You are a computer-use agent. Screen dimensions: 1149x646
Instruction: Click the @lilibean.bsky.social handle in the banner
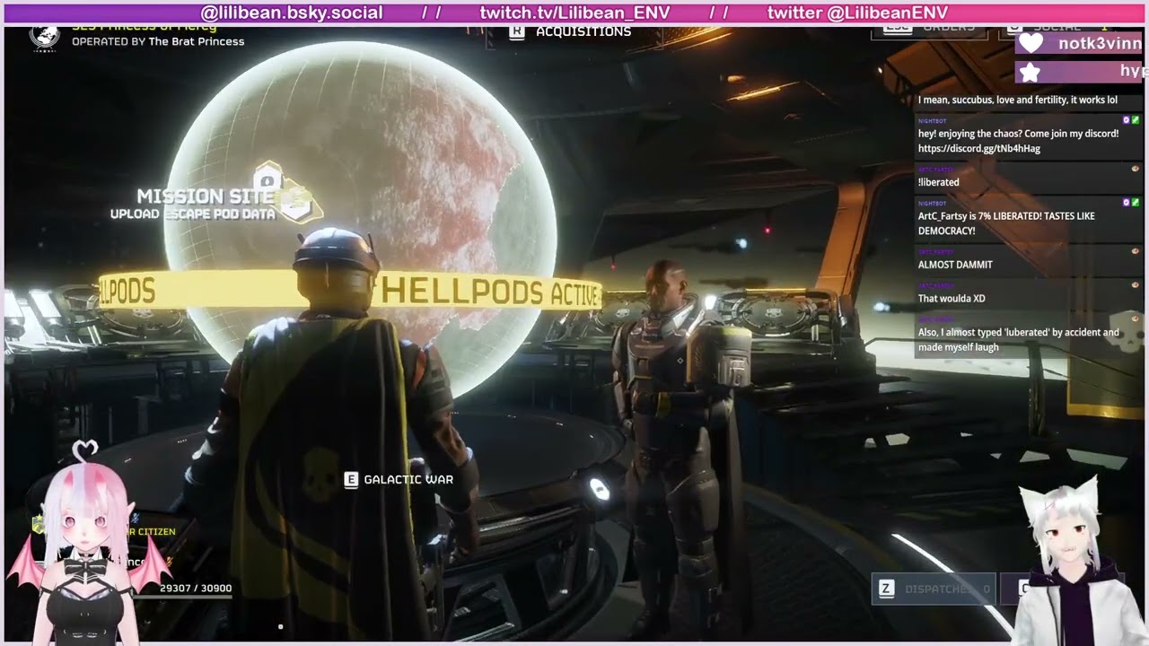click(x=292, y=13)
